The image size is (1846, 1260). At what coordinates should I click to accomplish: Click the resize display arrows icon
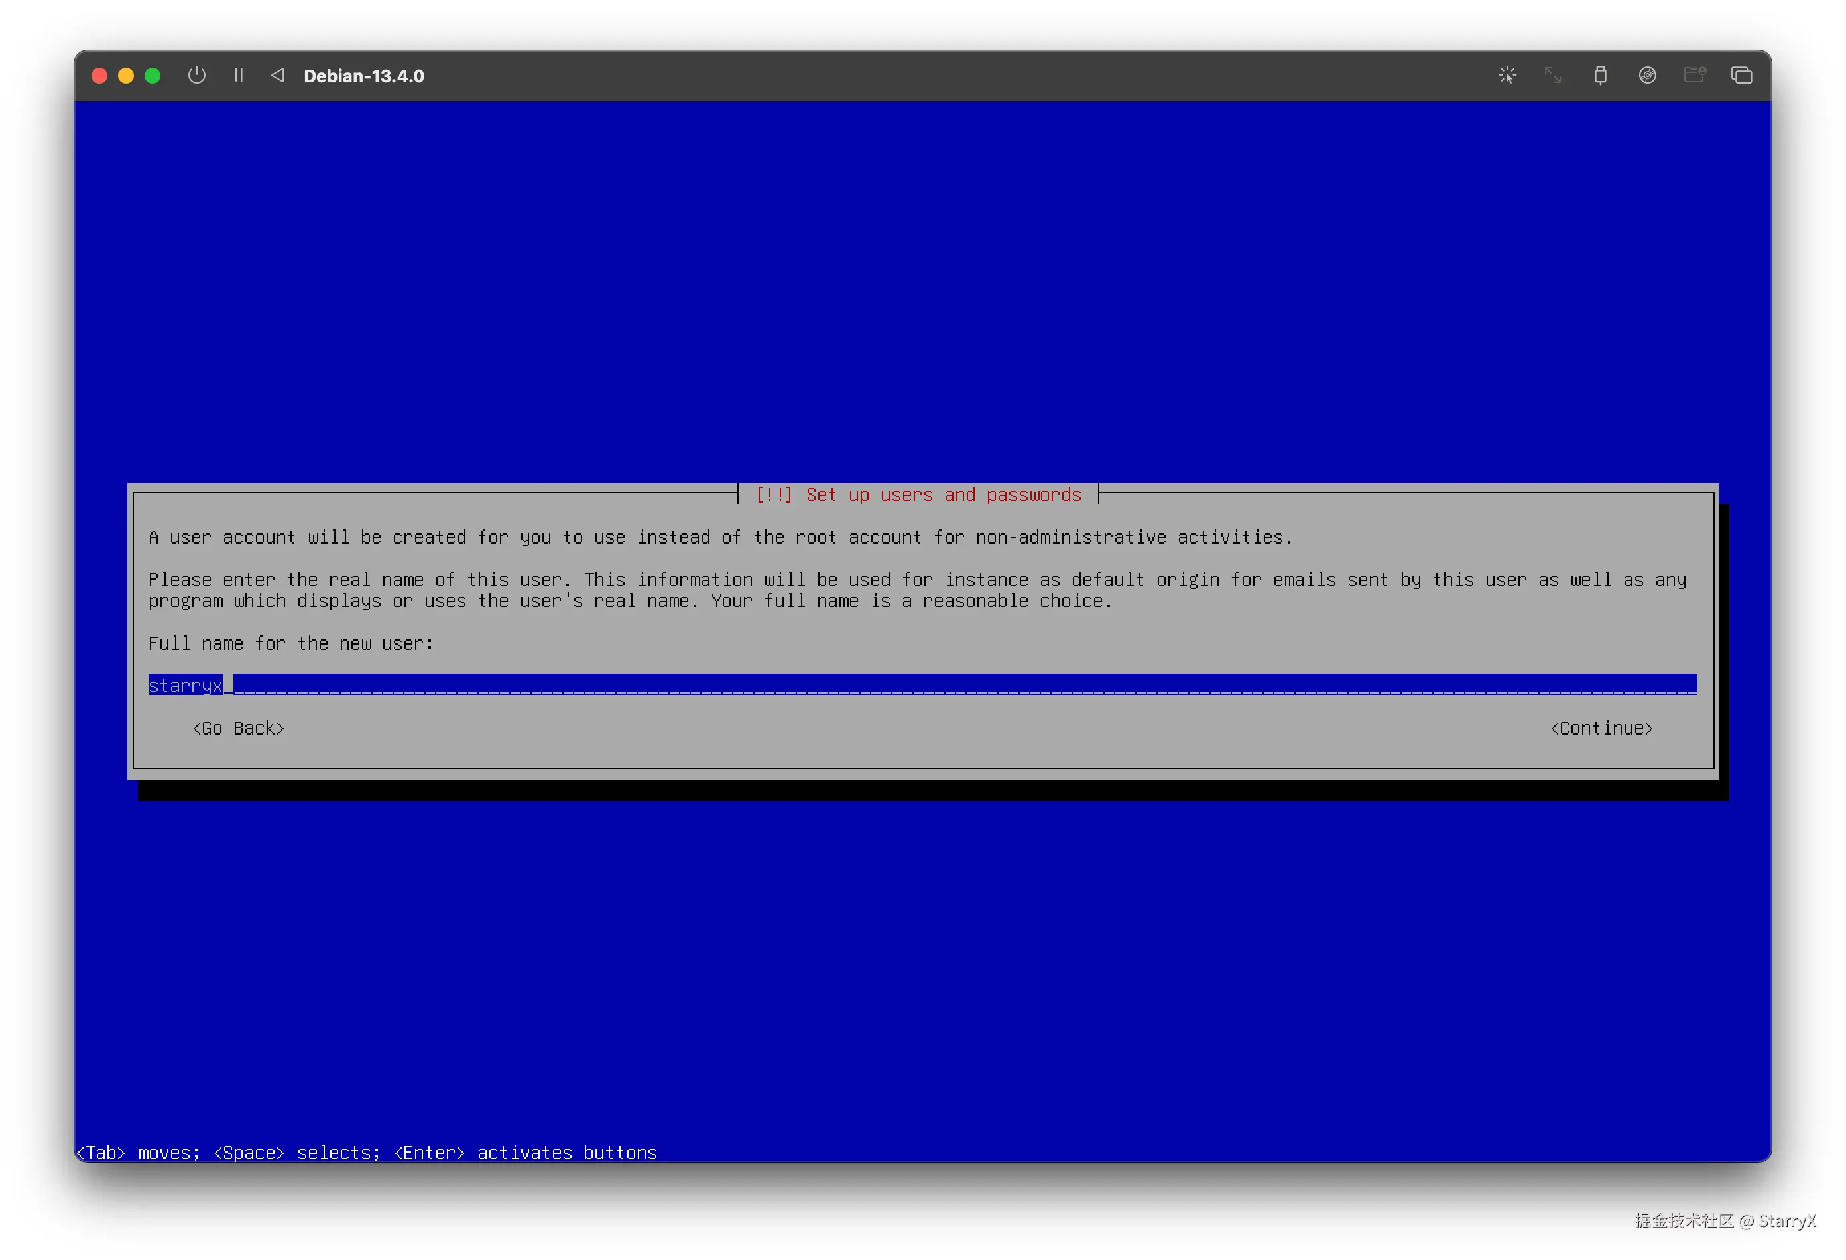(x=1553, y=76)
